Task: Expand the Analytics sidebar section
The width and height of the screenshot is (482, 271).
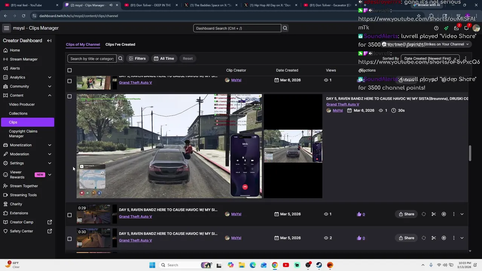Action: tap(49, 77)
